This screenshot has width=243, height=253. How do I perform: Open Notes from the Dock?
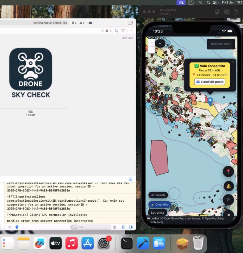coord(23,243)
